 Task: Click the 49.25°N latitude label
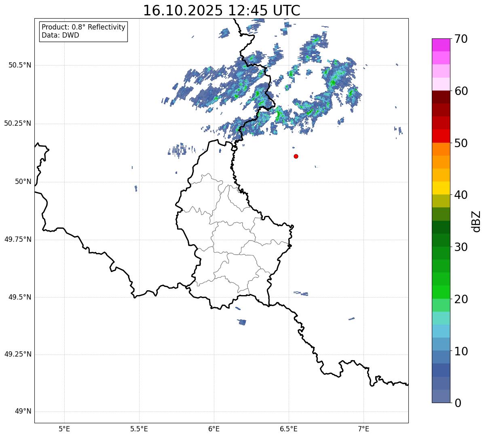click(18, 354)
